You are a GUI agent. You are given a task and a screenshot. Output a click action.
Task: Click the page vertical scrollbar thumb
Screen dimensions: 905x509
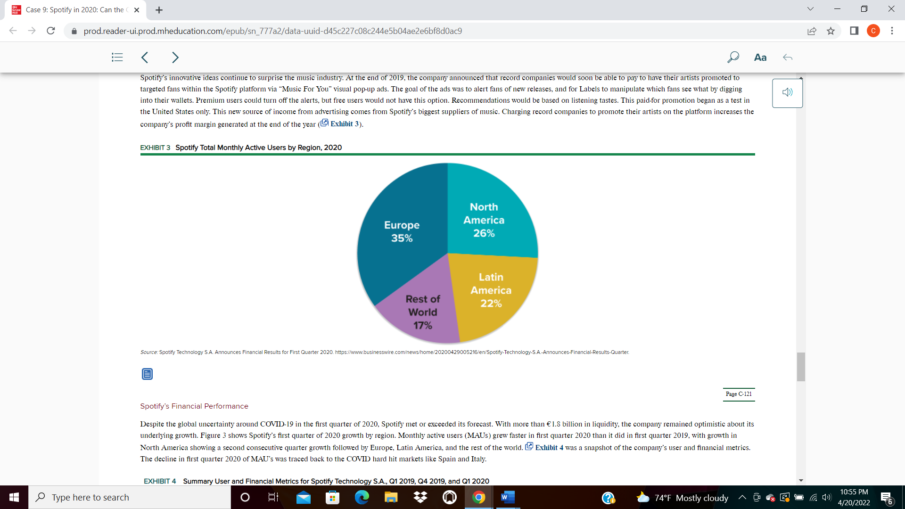[x=801, y=367]
